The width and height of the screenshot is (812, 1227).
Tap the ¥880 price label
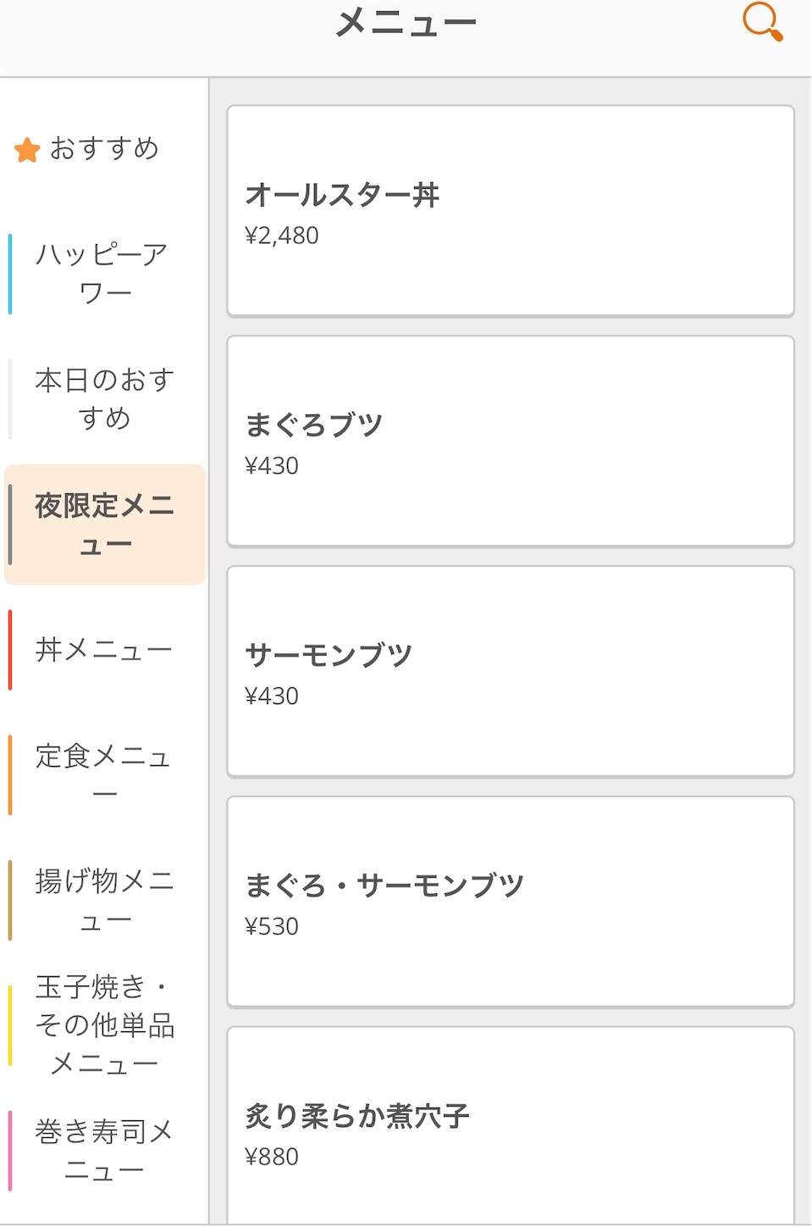[x=272, y=1157]
